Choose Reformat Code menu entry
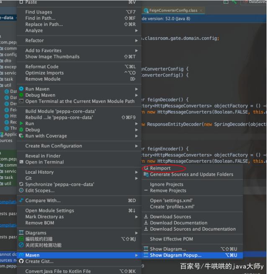Image resolution: width=268 pixels, height=274 pixels. click(79, 67)
